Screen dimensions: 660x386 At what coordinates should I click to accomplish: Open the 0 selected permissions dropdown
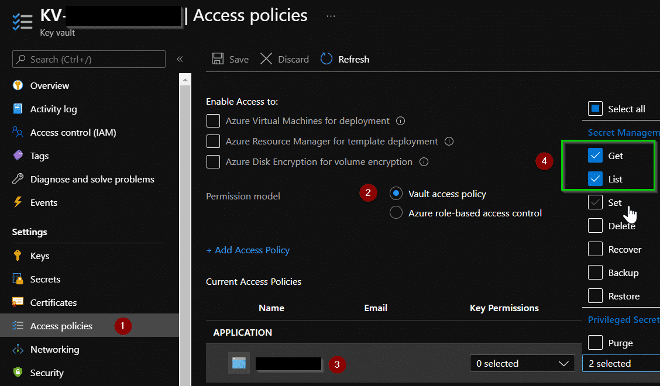click(x=522, y=363)
